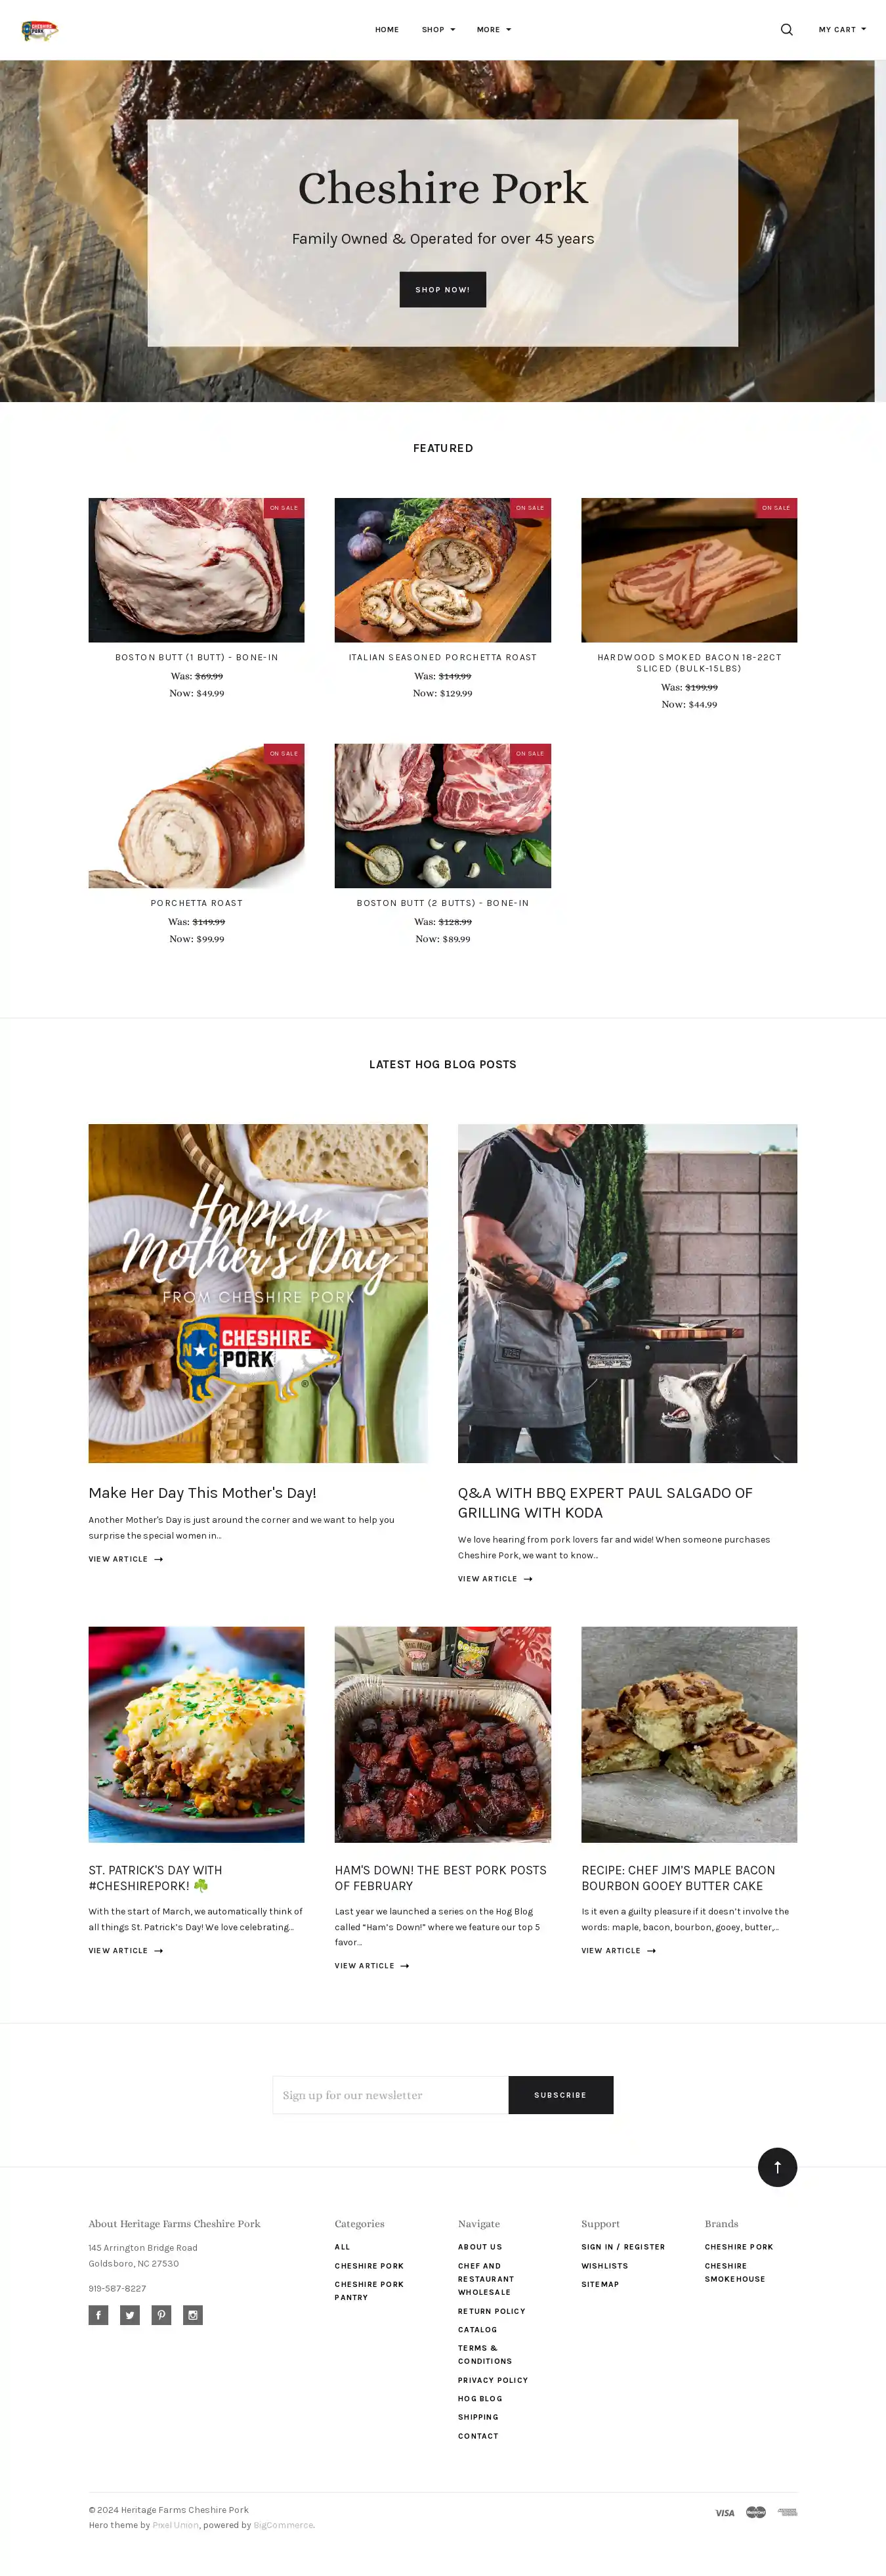The image size is (886, 2576).
Task: Click the Shop Now! button
Action: point(442,290)
